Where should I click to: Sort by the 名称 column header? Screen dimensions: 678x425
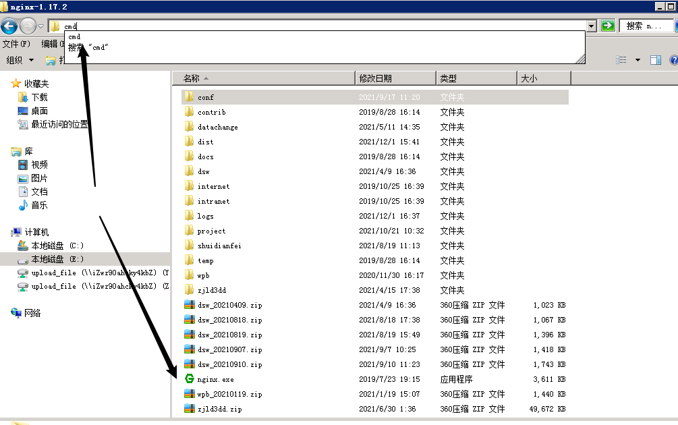[263, 78]
